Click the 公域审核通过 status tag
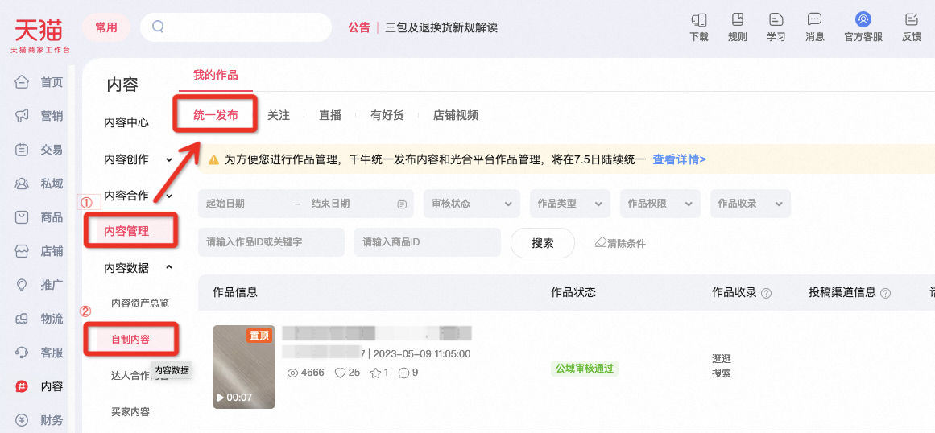The width and height of the screenshot is (935, 433). pos(585,368)
